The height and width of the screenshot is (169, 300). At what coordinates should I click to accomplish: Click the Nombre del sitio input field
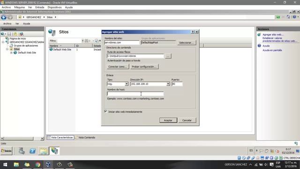coord(122,43)
